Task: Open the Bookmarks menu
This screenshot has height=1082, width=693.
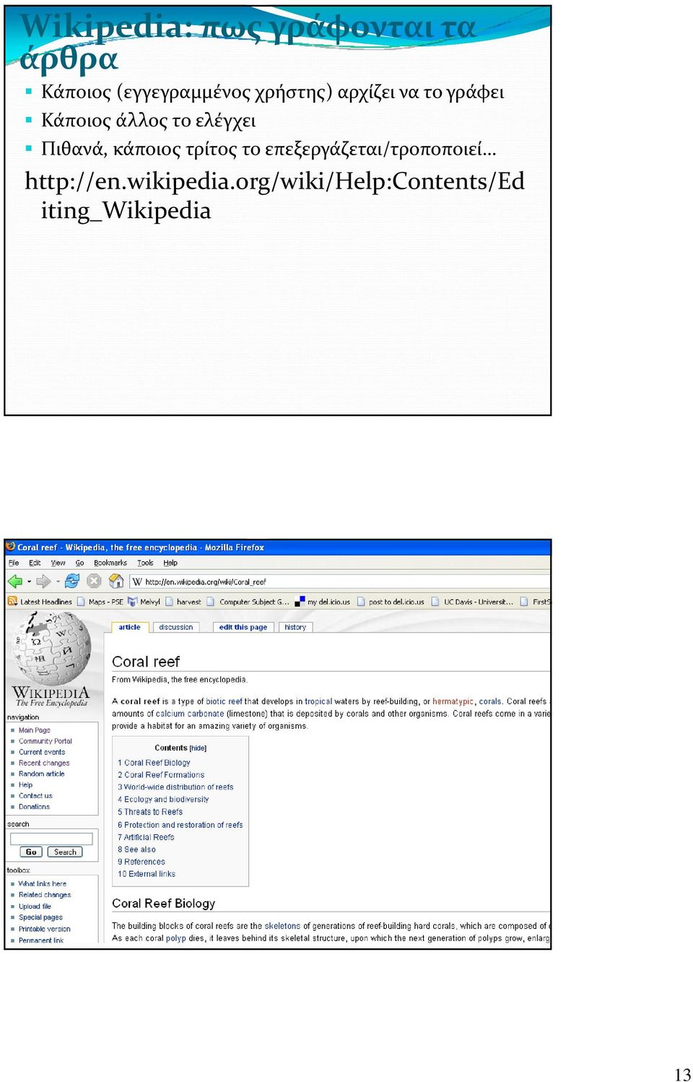Action: (110, 563)
